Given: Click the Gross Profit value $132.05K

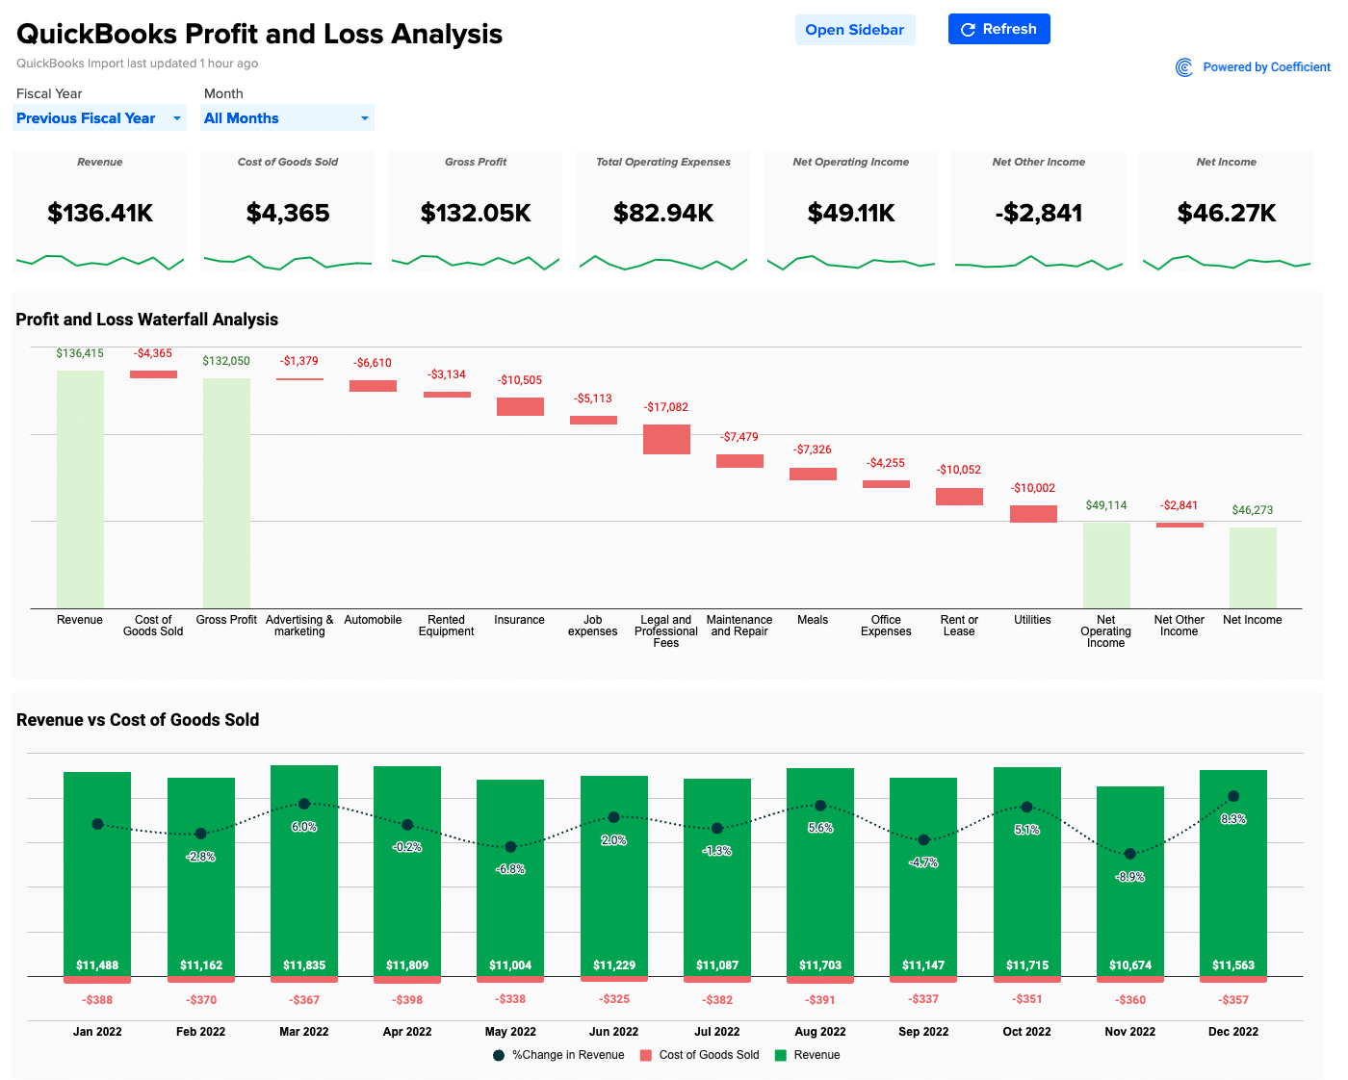Looking at the screenshot, I should point(476,213).
